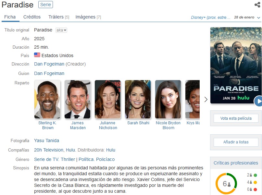Click the Sterling K. Brown name link
This screenshot has height=195, width=262.
pos(47,125)
